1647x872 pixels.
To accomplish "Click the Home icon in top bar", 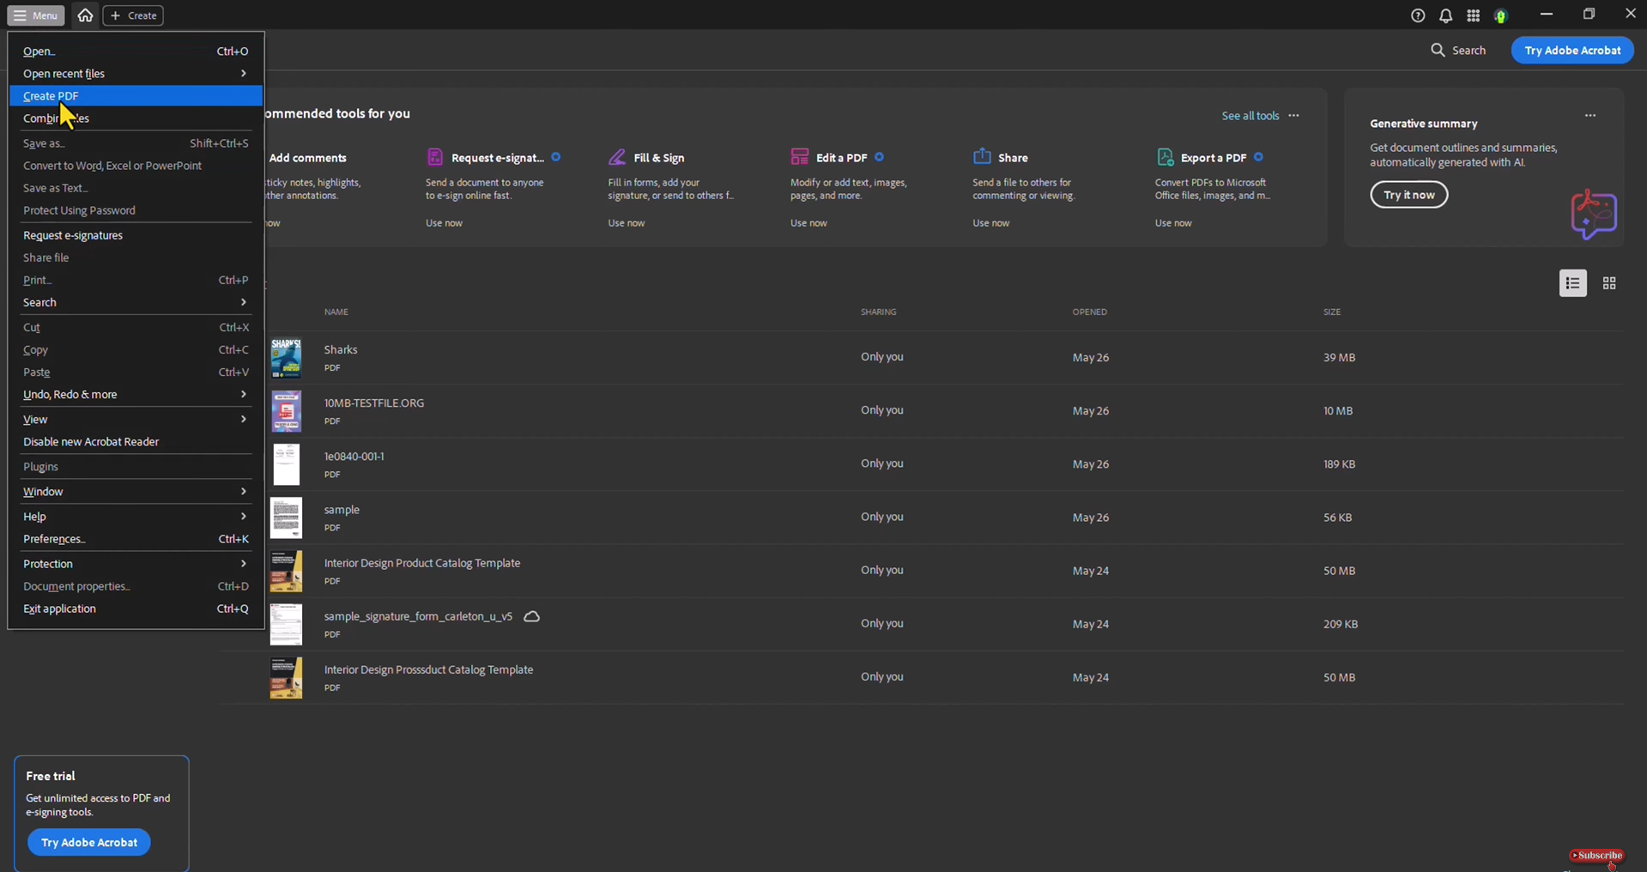I will 85,15.
